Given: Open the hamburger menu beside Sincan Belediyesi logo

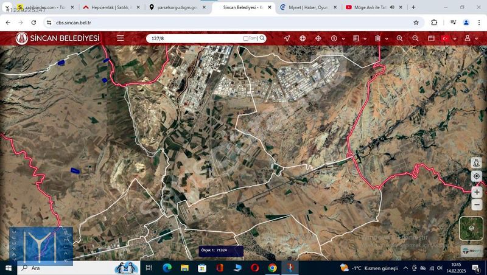Looking at the screenshot, I should tap(121, 38).
